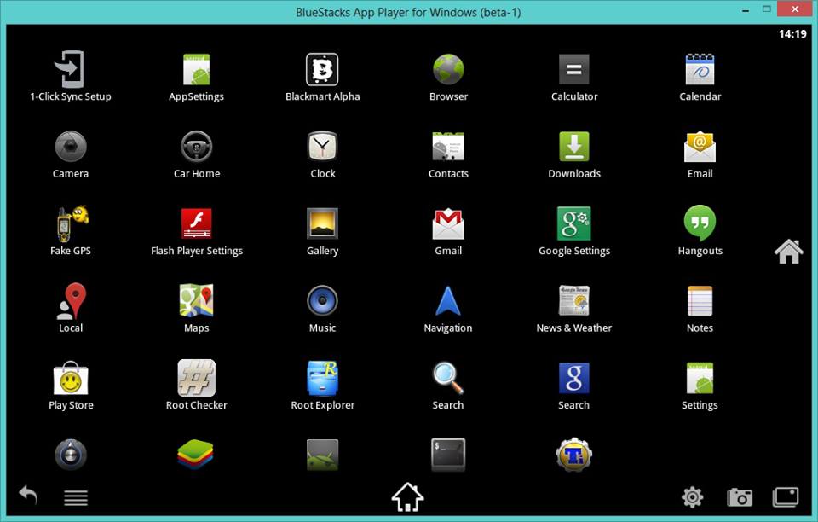The width and height of the screenshot is (818, 522).
Task: Take a screenshot with the camera button
Action: (x=740, y=497)
